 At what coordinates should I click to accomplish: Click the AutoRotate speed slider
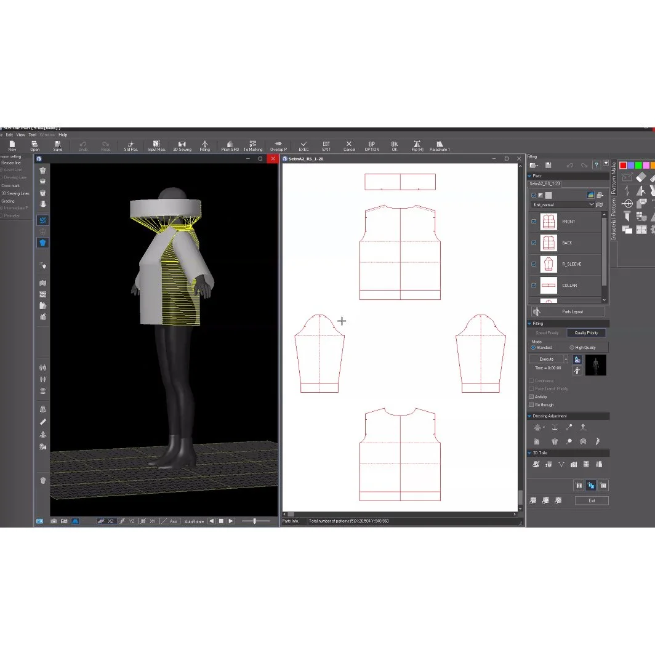click(255, 521)
